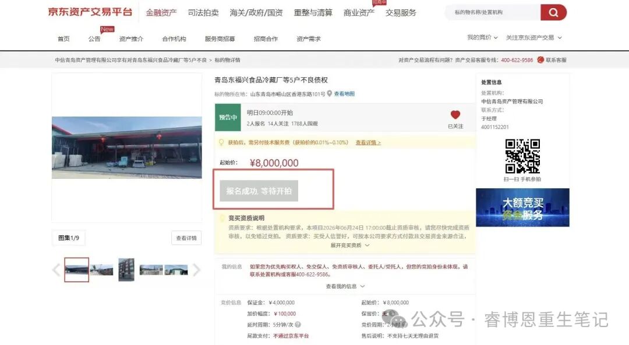Click the title 青岛东福兴食品冷藏厂等5户不良债权

point(271,80)
